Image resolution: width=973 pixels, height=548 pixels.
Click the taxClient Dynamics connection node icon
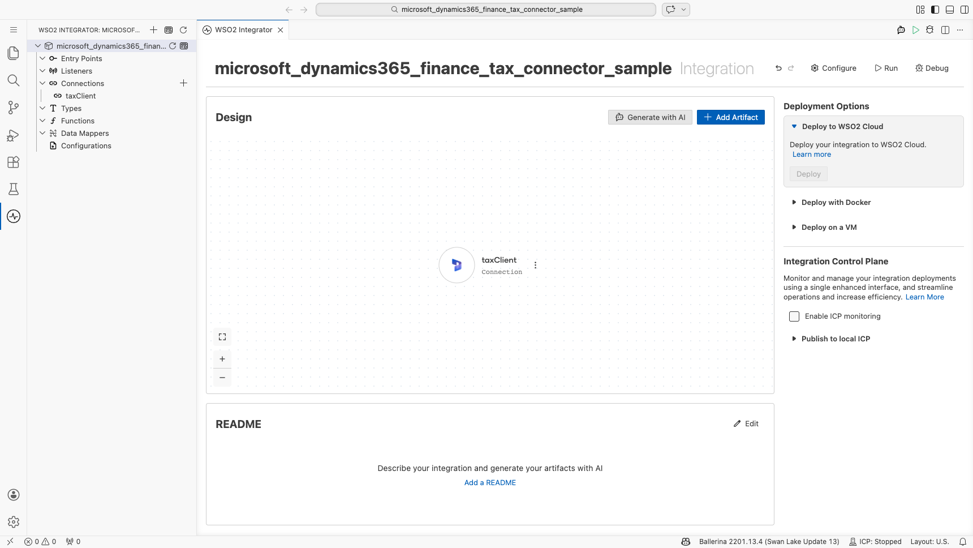coord(457,265)
